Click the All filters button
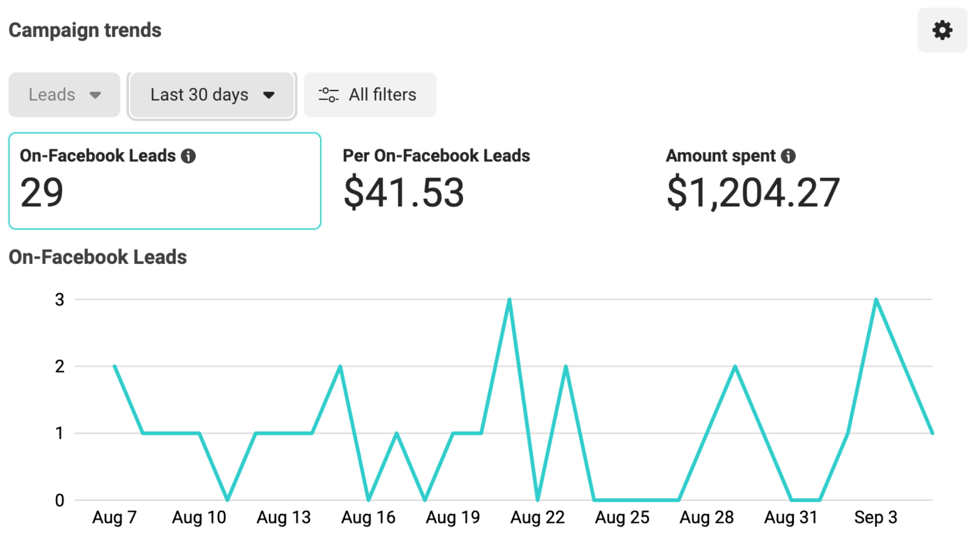 point(369,95)
